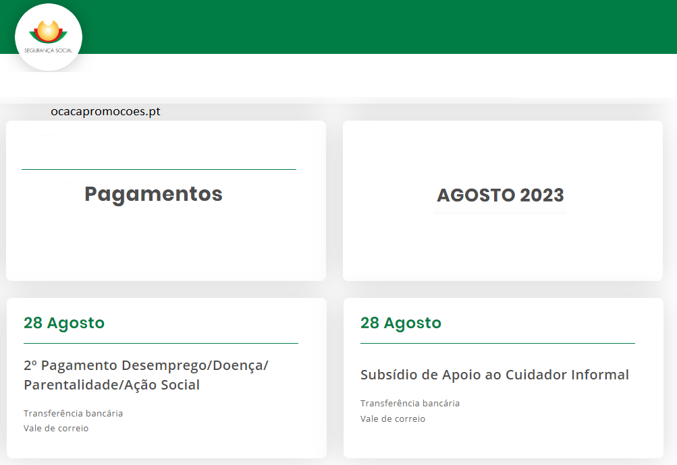The width and height of the screenshot is (677, 465).
Task: Click the 28 Agosto date above Subsídio de Apoio
Action: (x=401, y=323)
